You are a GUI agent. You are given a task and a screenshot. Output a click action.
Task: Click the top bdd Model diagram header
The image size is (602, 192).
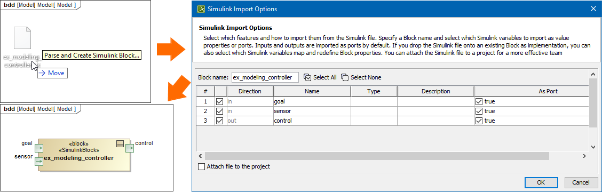tap(40, 5)
